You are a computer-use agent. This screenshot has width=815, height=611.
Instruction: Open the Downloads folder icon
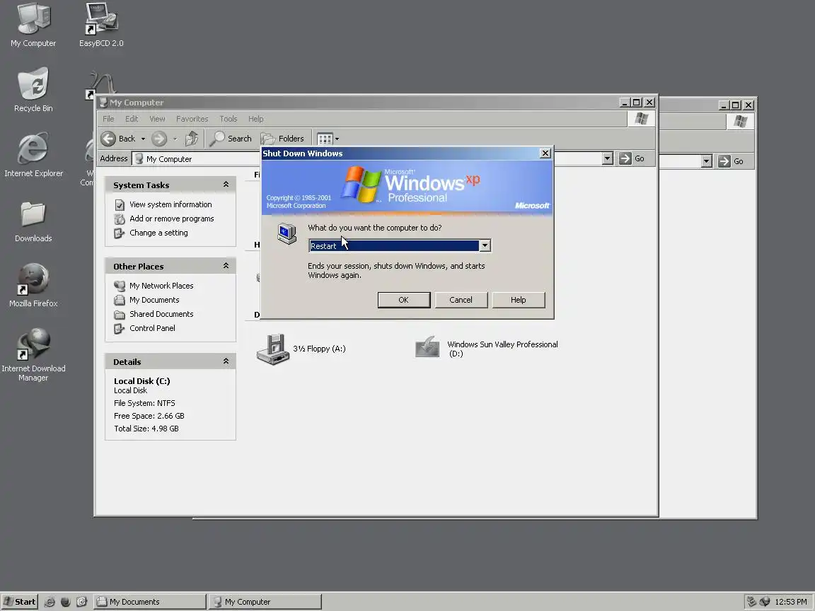33,222
